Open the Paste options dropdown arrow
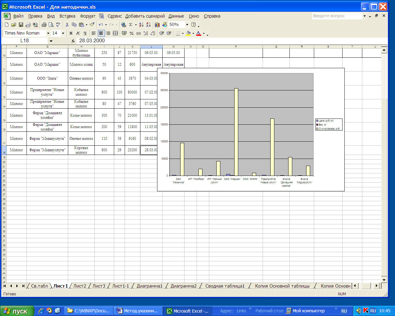This screenshot has width=395, height=316. (x=86, y=25)
